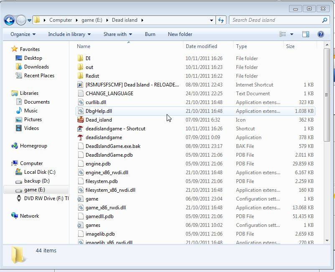
Task: Sort by Date modified column
Action: click(201, 46)
